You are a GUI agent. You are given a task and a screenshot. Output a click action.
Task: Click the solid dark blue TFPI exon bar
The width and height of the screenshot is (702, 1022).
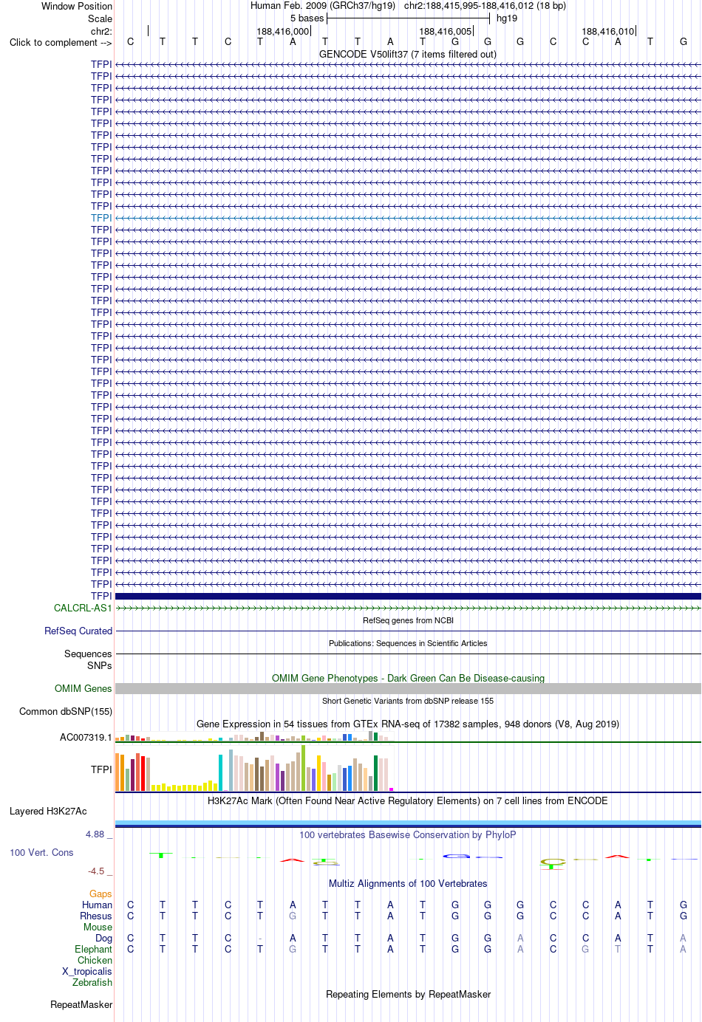(408, 596)
